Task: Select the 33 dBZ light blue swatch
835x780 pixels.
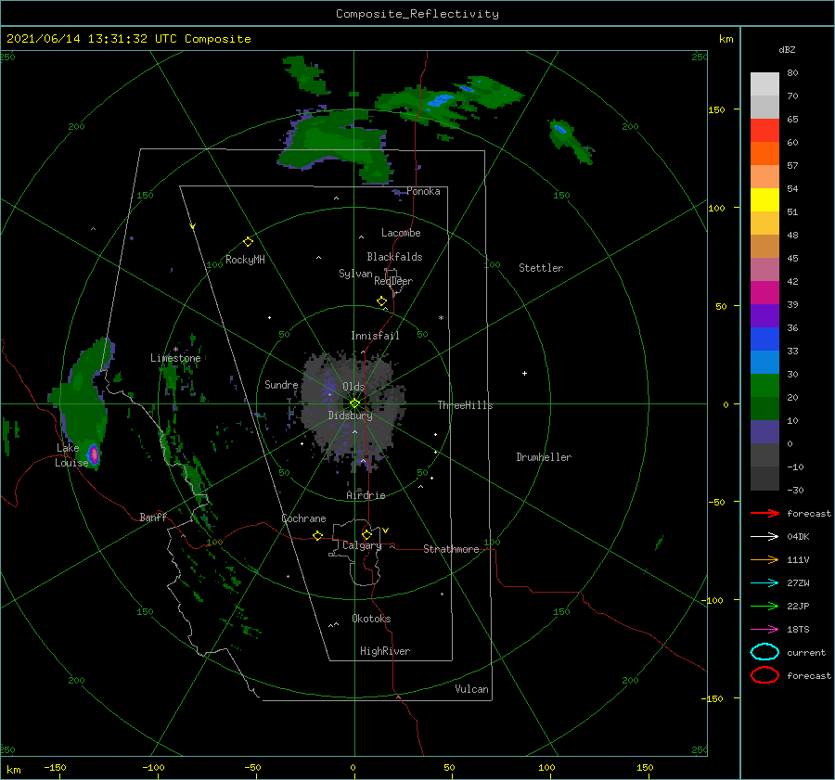Action: (x=764, y=362)
